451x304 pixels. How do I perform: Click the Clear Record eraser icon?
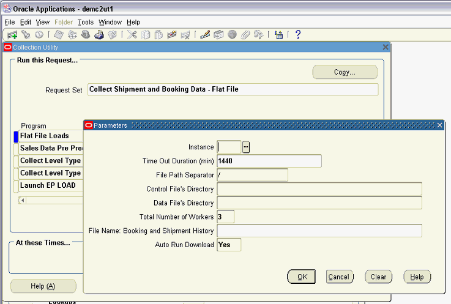coord(172,35)
